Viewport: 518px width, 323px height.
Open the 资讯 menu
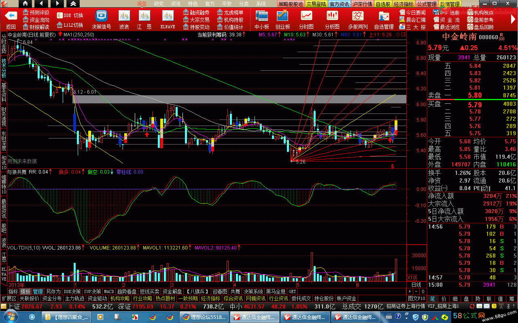(176, 4)
